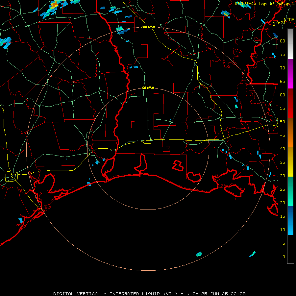296x296 pixels.
Task: Click the value 25 on the color scale
Action: pyautogui.click(x=283, y=189)
